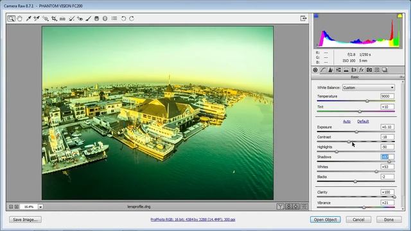Select the Color Sampler tool
This screenshot has width=411, height=231.
click(x=37, y=19)
